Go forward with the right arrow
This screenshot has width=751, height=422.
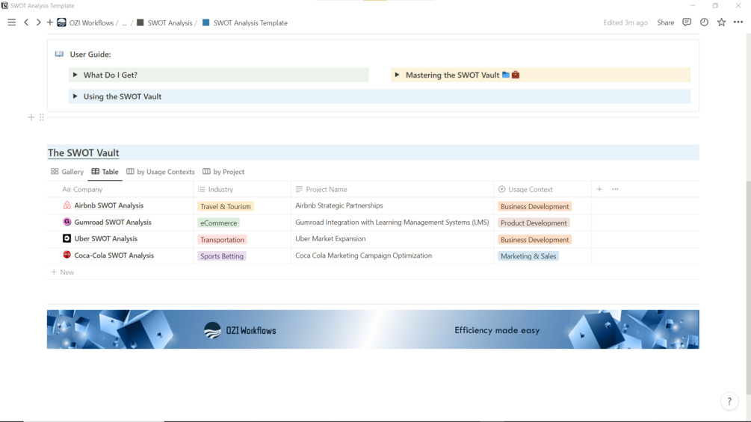[38, 22]
